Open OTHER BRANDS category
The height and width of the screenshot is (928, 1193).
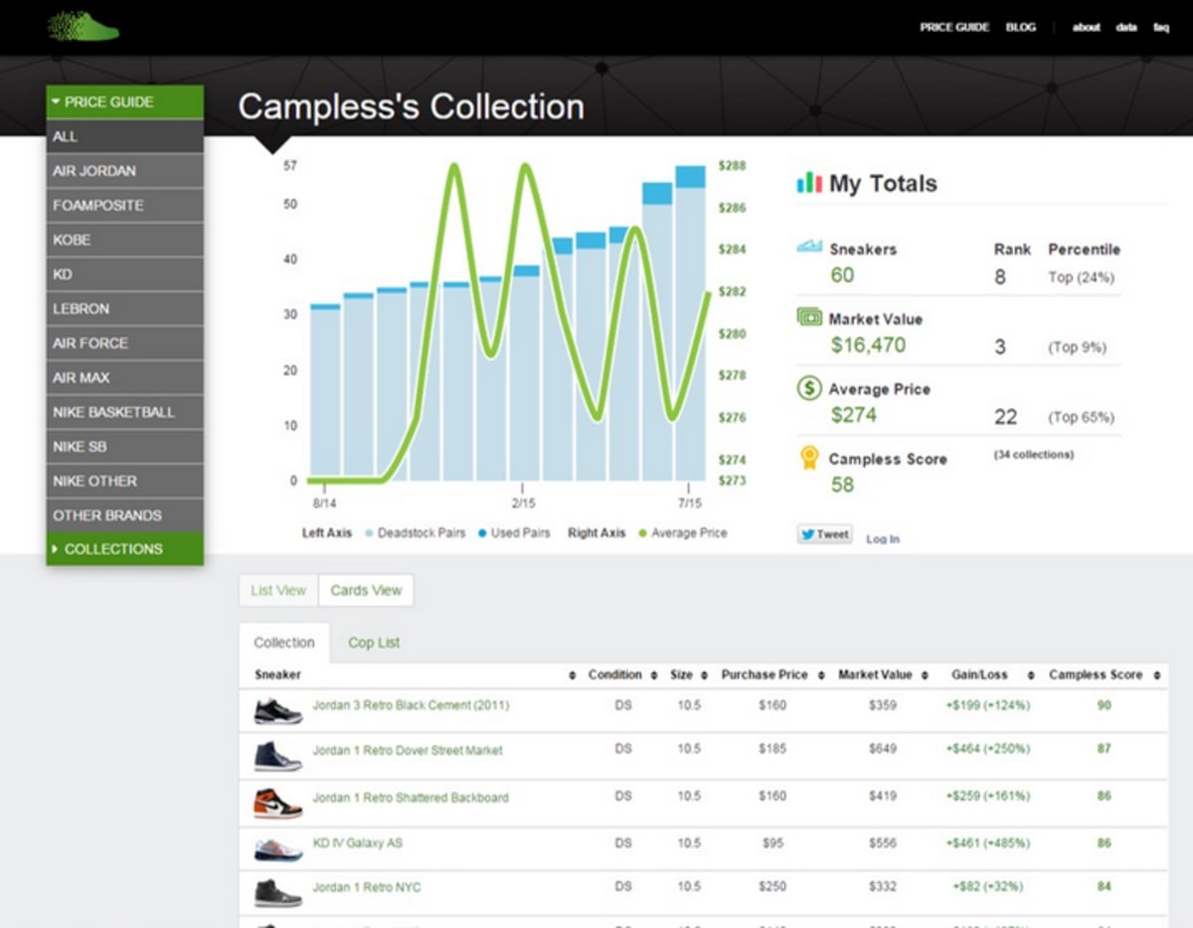[124, 515]
